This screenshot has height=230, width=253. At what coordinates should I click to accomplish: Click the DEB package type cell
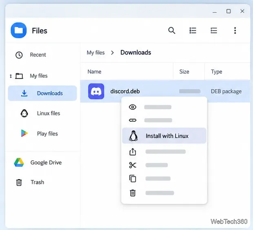pos(226,91)
